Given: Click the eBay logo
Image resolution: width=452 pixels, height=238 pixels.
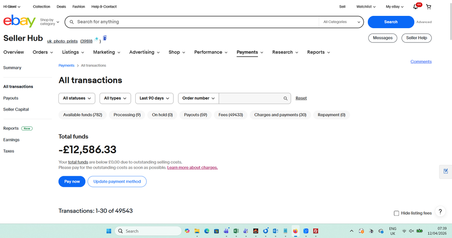Looking at the screenshot, I should coord(19,21).
